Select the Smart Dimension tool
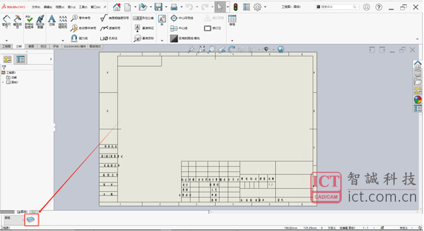The image size is (424, 231). tap(7, 21)
